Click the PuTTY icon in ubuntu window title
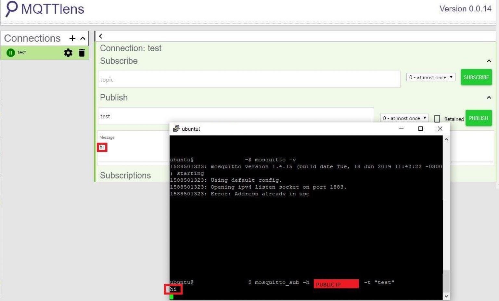 [176, 129]
